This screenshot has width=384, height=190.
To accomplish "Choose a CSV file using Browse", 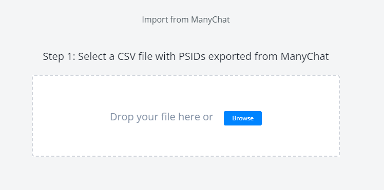I will point(243,118).
